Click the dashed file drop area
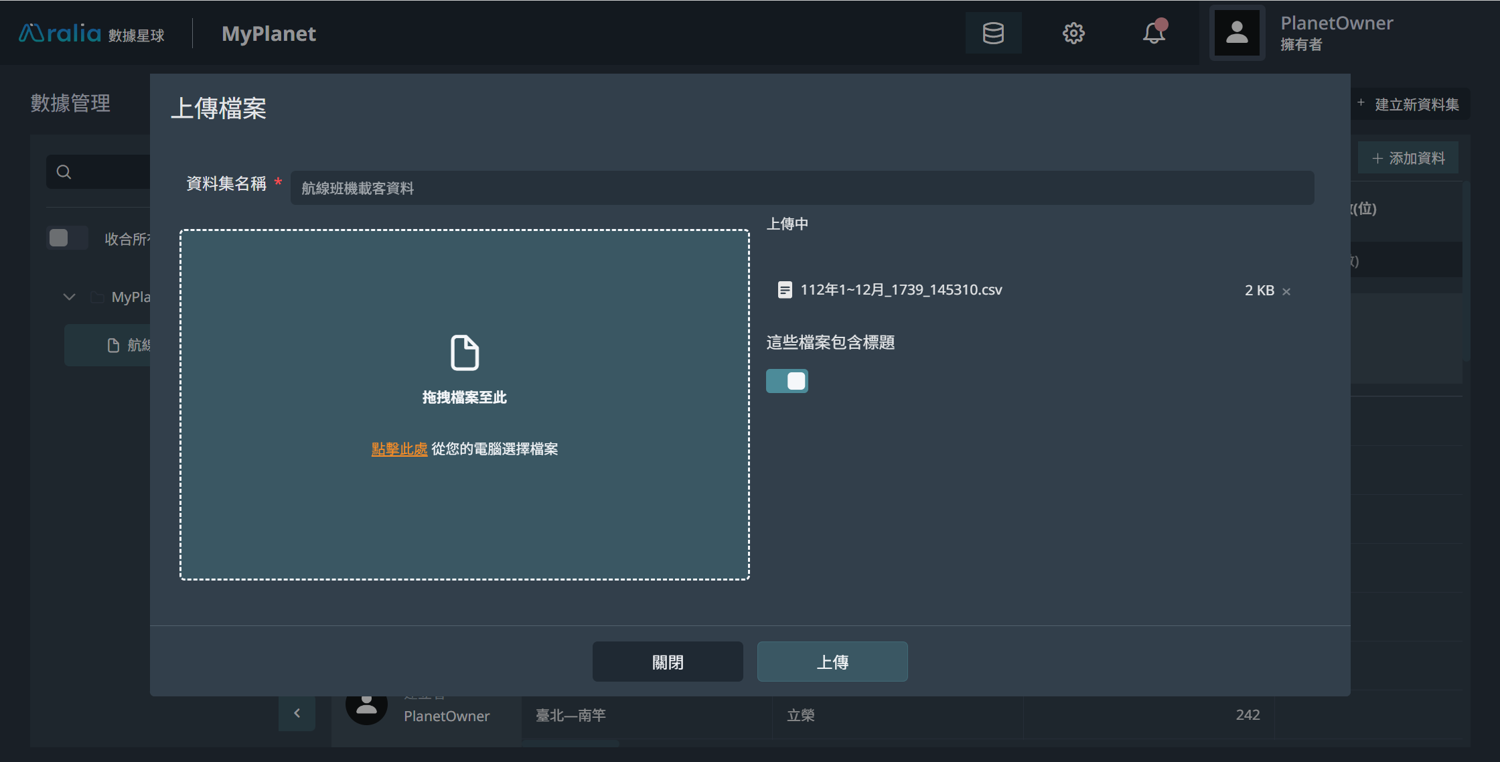 click(x=465, y=404)
